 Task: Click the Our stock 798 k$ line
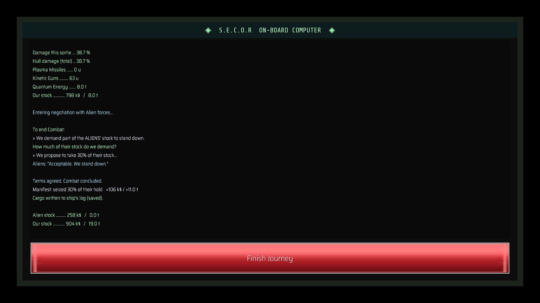pyautogui.click(x=65, y=95)
